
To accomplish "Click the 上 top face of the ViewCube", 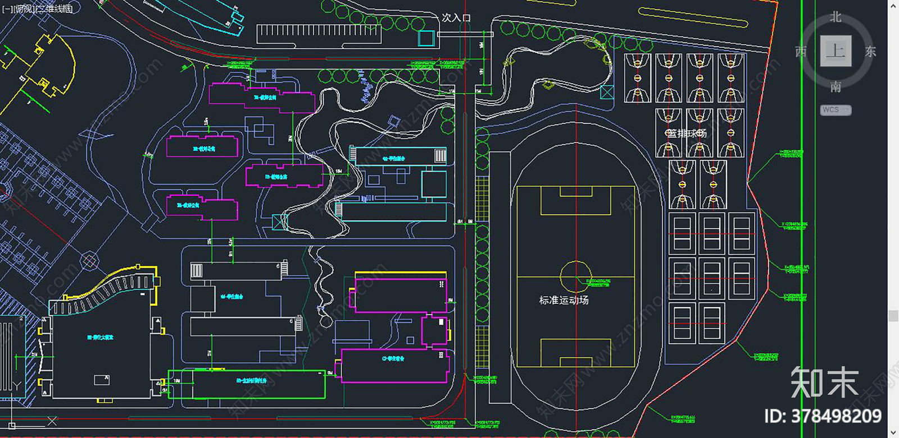I will pyautogui.click(x=836, y=51).
